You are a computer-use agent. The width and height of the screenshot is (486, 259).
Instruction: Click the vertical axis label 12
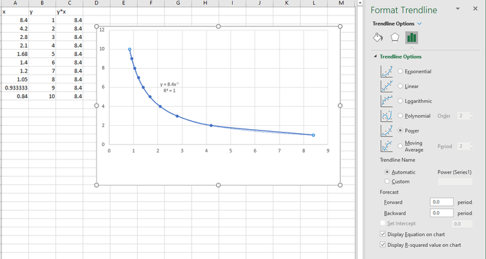click(x=102, y=30)
